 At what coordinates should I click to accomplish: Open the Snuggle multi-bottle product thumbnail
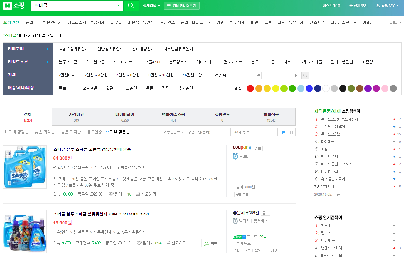(x=25, y=231)
